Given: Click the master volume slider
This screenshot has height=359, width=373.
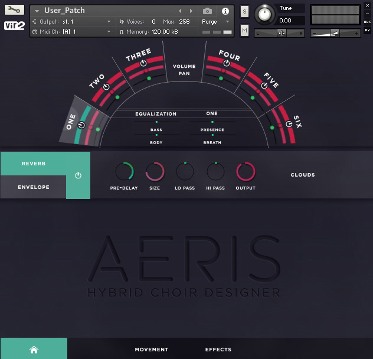Looking at the screenshot, I should pos(335,33).
